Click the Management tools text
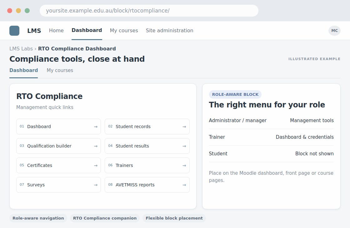The width and height of the screenshot is (350, 228). 312,120
